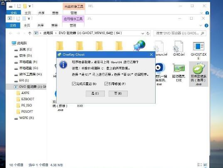Select 系统 (C:) drive in tree
This screenshot has width=223, height=168.
pos(23,49)
